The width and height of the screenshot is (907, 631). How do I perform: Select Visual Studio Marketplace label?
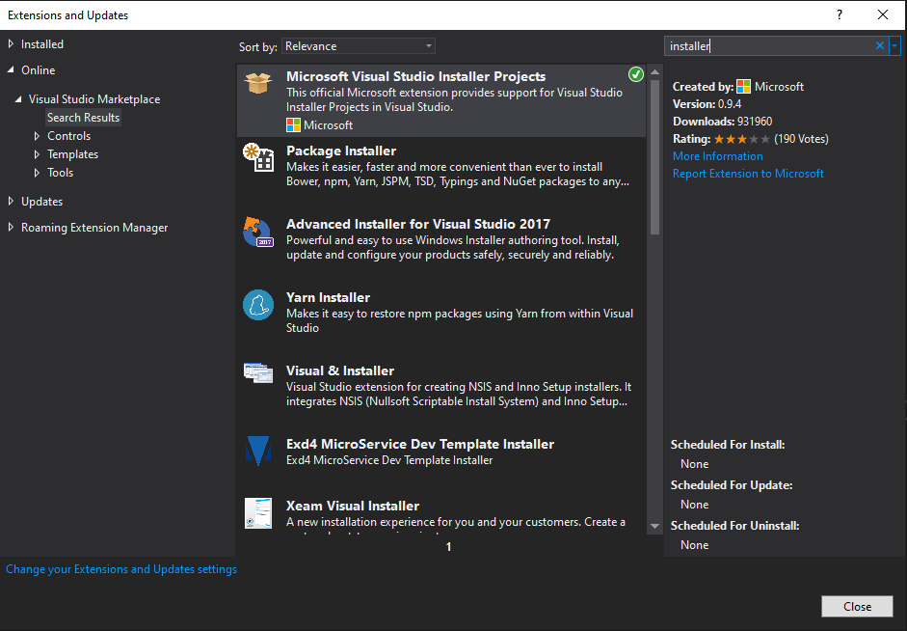point(94,99)
